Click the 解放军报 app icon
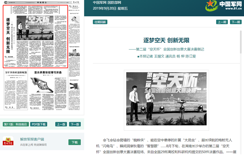This screenshot has height=155, width=244. coord(9,142)
